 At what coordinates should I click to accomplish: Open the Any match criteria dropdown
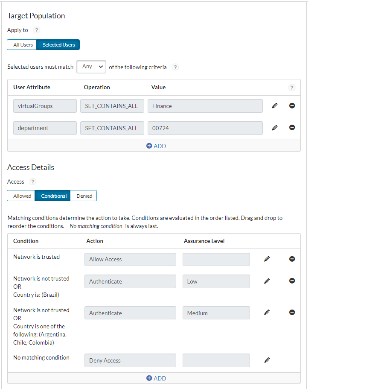pyautogui.click(x=91, y=67)
